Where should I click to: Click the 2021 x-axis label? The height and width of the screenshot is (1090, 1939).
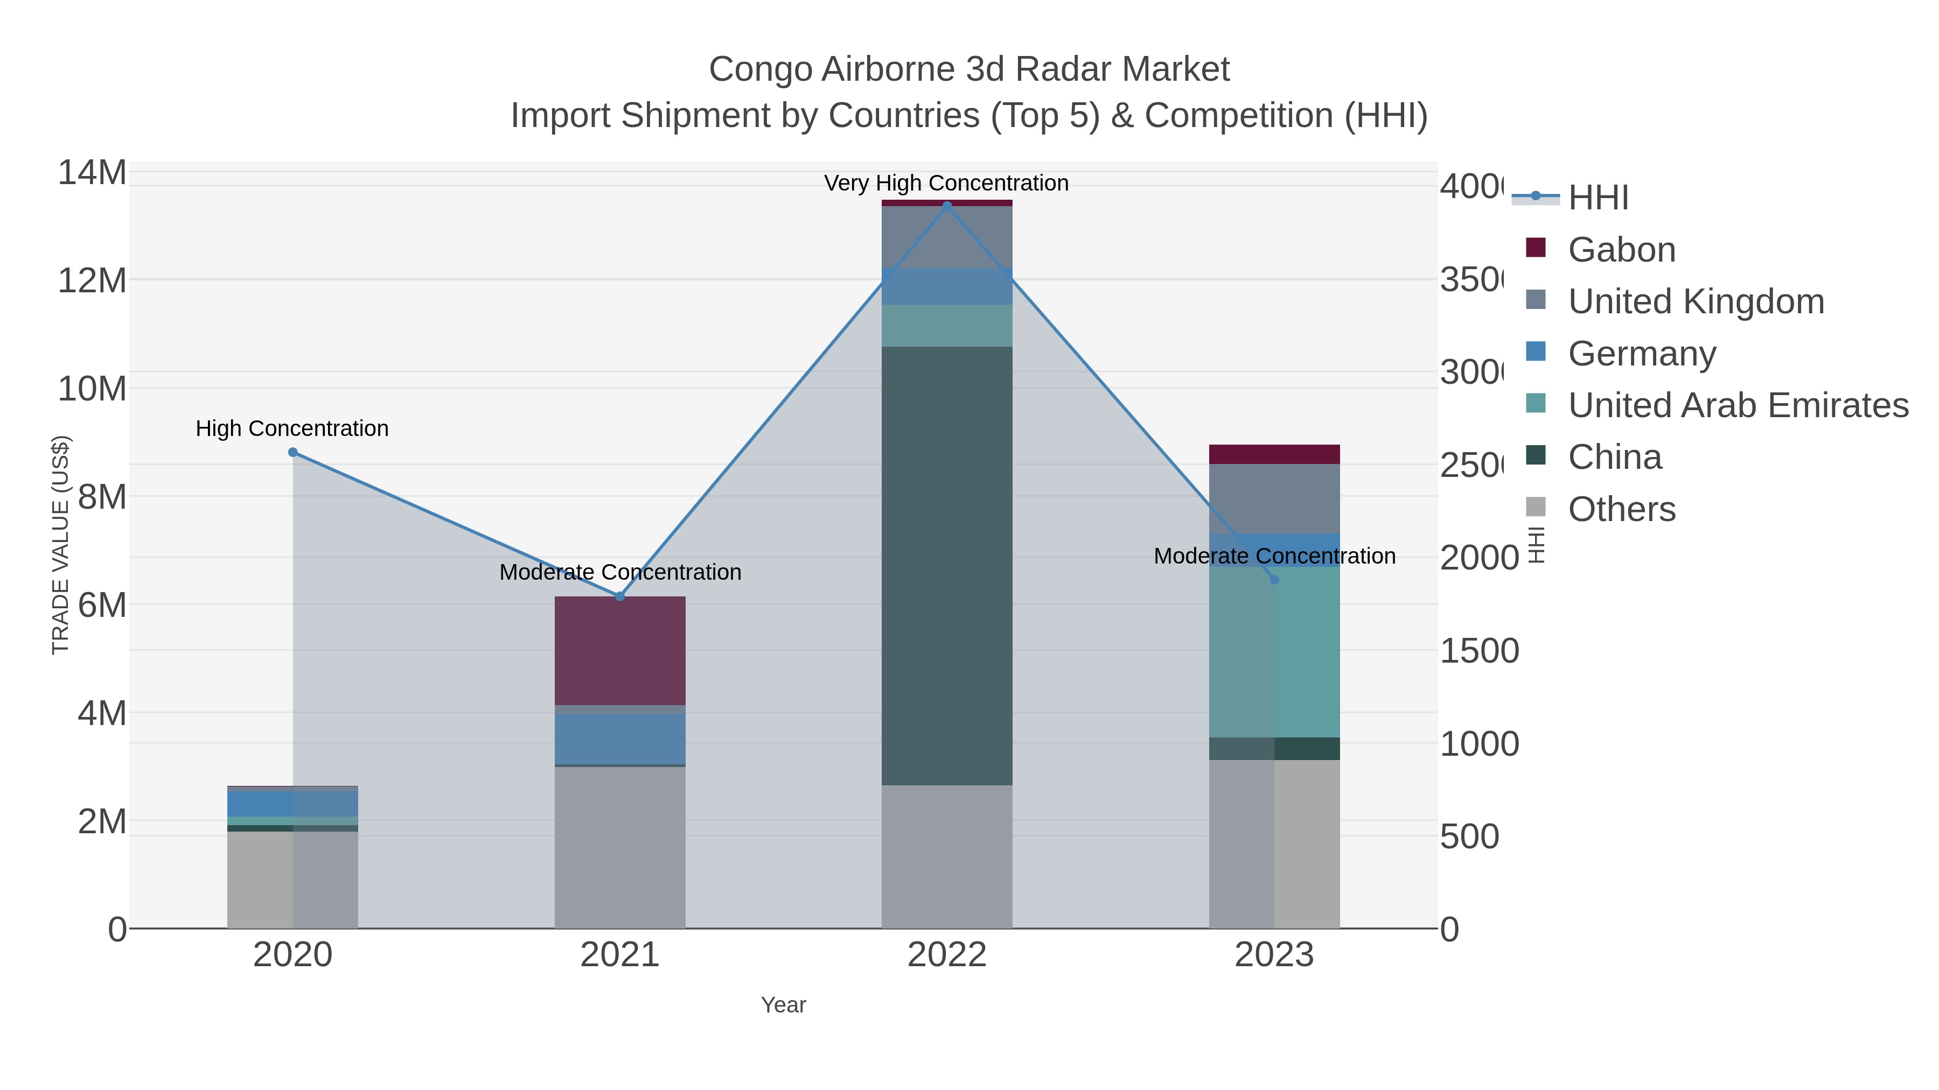click(620, 954)
